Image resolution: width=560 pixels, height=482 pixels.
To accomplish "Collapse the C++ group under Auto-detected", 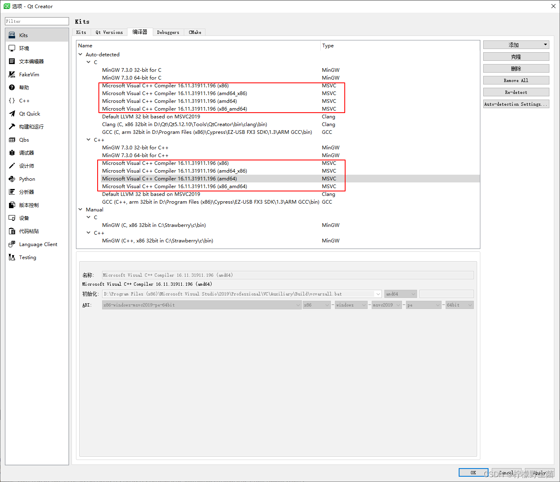I will pos(89,140).
